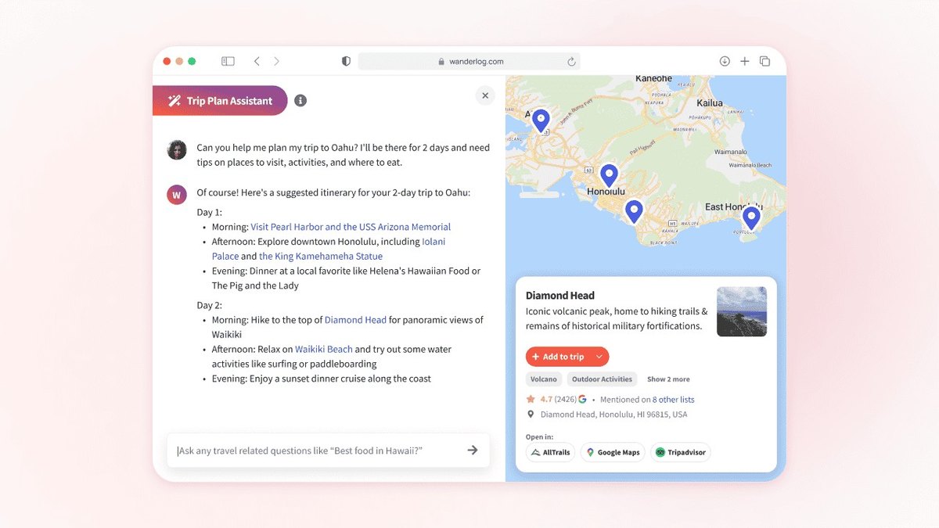Go forward with the browser forward arrow
The height and width of the screenshot is (528, 939).
(x=276, y=61)
